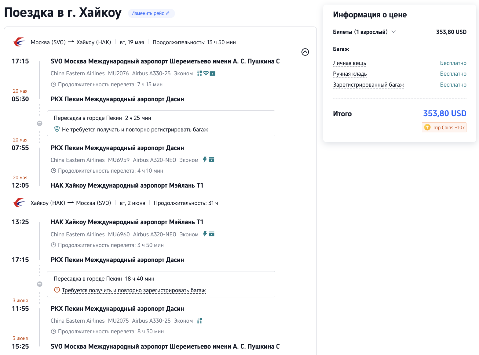Collapse the flight details with the circled chevron
This screenshot has width=479, height=355.
pos(305,52)
